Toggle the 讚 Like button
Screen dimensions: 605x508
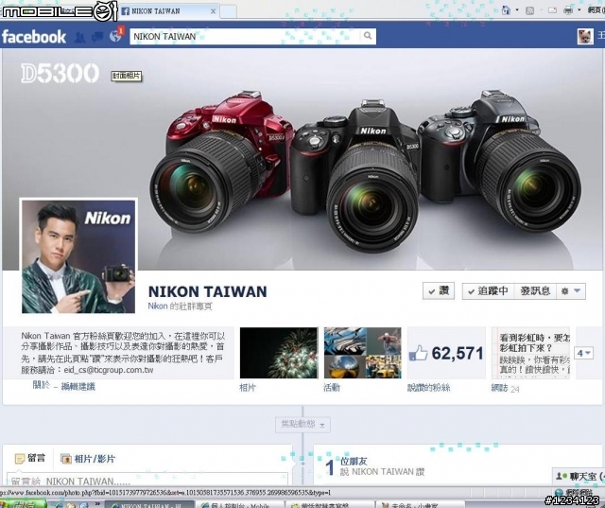439,291
